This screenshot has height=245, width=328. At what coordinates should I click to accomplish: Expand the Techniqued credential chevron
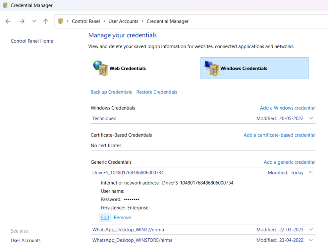tap(311, 118)
